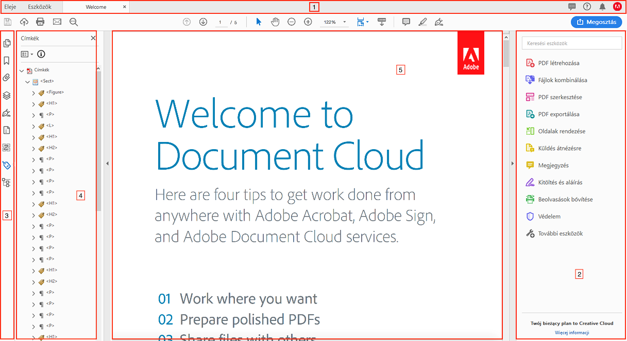Click the Zoom In plus icon
627x341 pixels.
click(x=308, y=22)
